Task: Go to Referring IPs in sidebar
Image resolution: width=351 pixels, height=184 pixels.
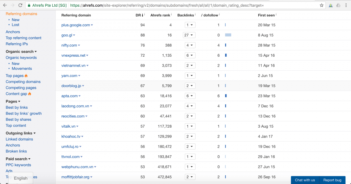Action: pyautogui.click(x=17, y=44)
